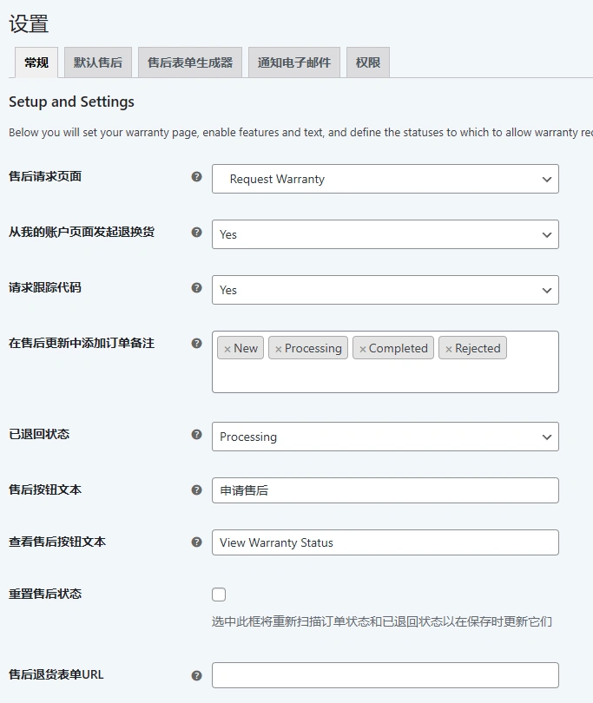The height and width of the screenshot is (703, 593).
Task: Open the help tooltip next to 请求跟踪代码
Action: 198,286
